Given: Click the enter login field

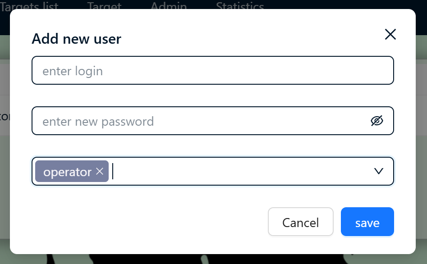Looking at the screenshot, I should (213, 70).
